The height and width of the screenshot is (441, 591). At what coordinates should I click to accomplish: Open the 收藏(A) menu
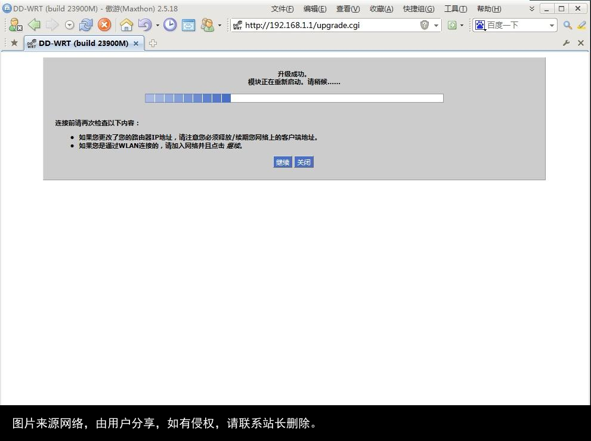pos(382,8)
